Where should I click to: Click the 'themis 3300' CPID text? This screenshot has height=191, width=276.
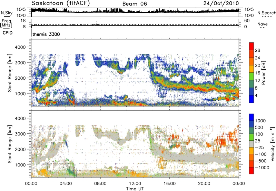click(x=46, y=34)
